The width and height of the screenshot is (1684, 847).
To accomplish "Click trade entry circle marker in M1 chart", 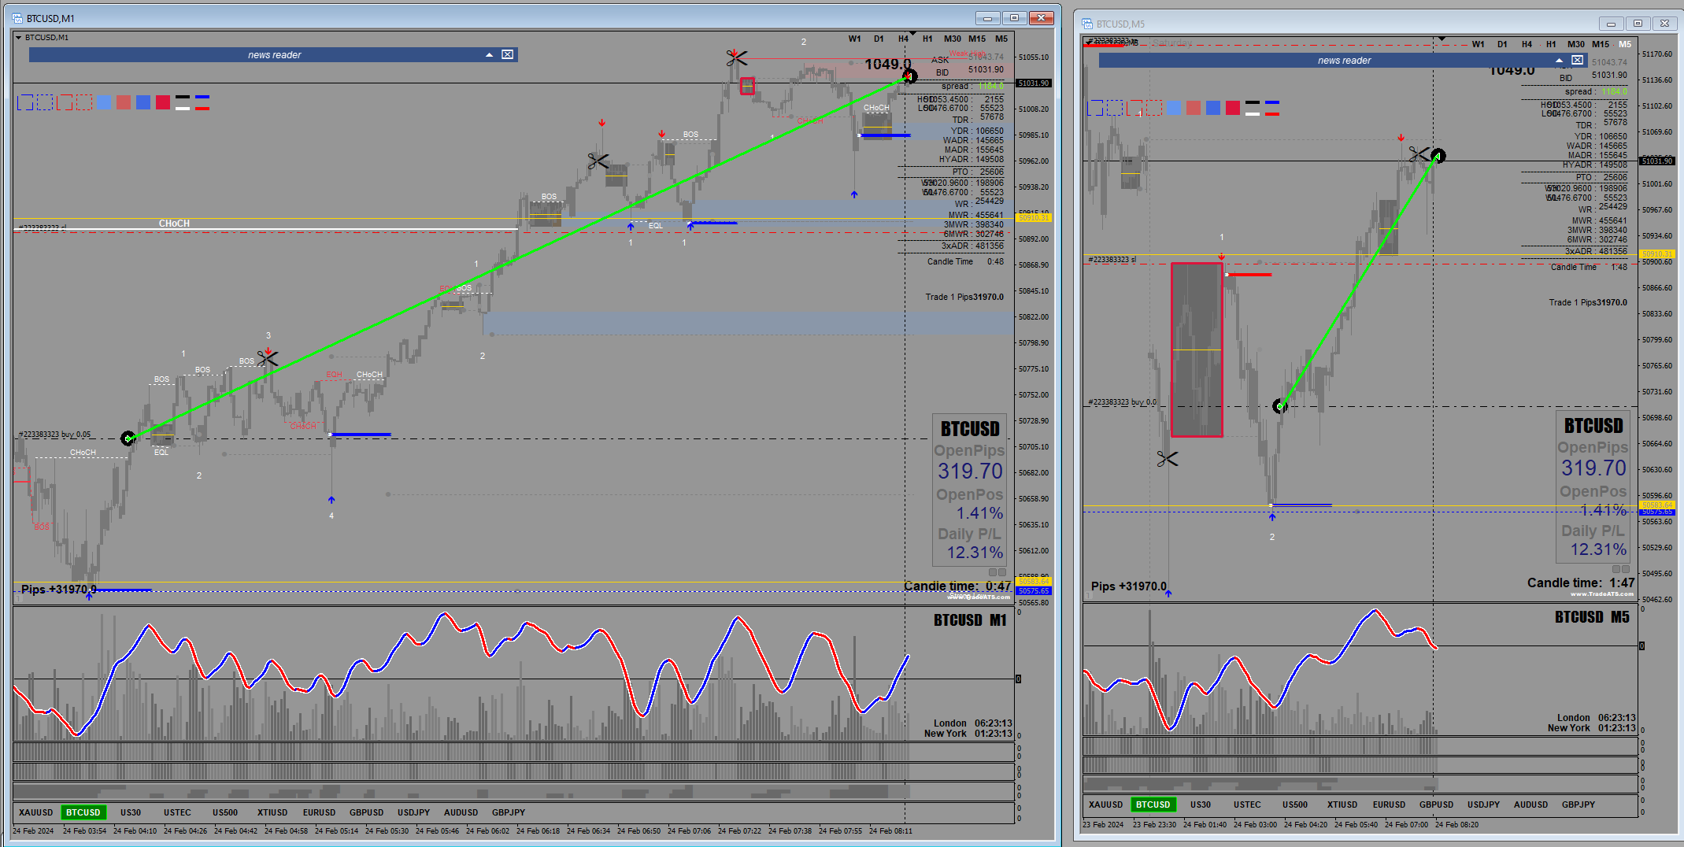I will coord(128,438).
